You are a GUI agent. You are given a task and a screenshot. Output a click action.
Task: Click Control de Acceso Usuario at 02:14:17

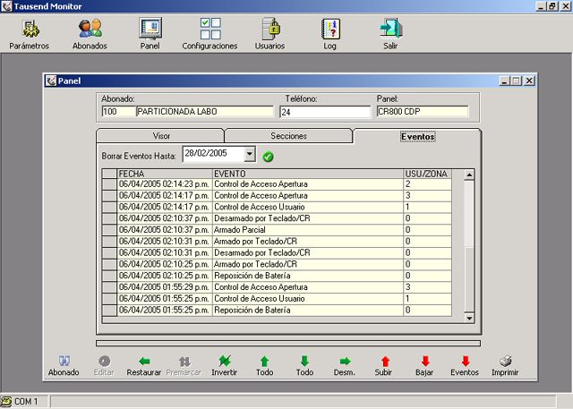[308, 207]
